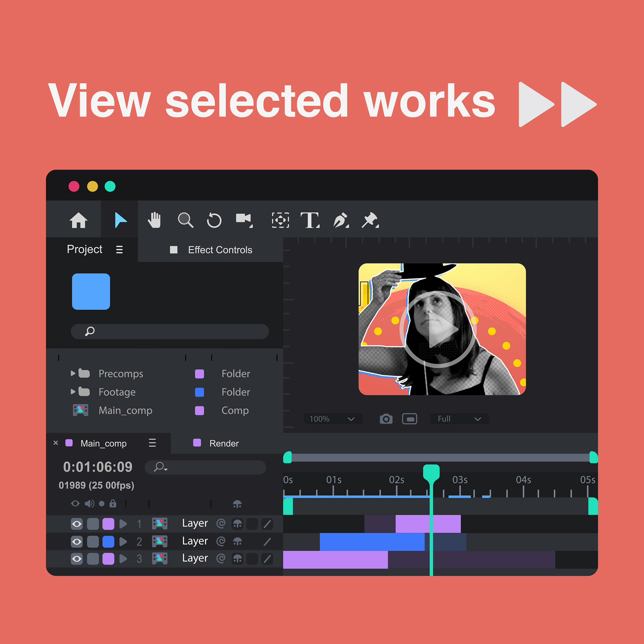Select the Pen tool
644x644 pixels.
(x=341, y=220)
